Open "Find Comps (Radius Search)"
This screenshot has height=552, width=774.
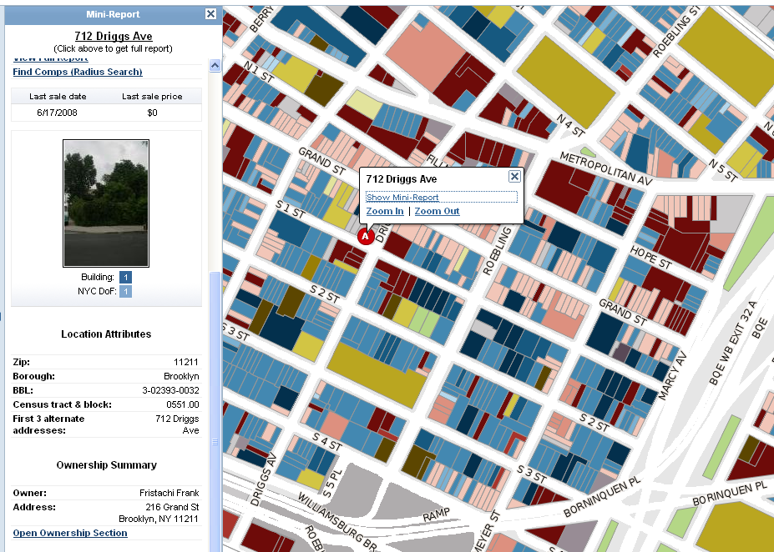pyautogui.click(x=78, y=72)
